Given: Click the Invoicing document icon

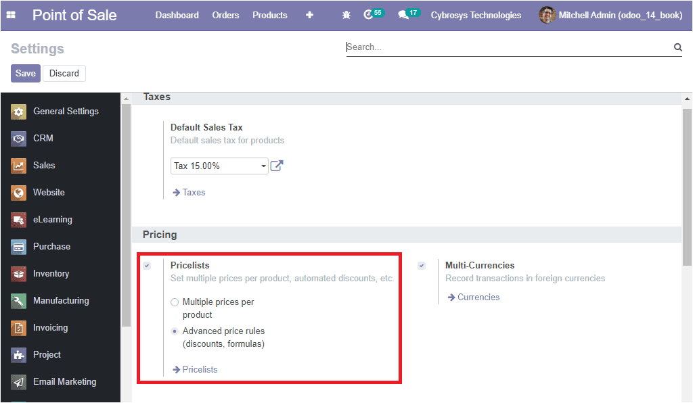Looking at the screenshot, I should (x=18, y=327).
